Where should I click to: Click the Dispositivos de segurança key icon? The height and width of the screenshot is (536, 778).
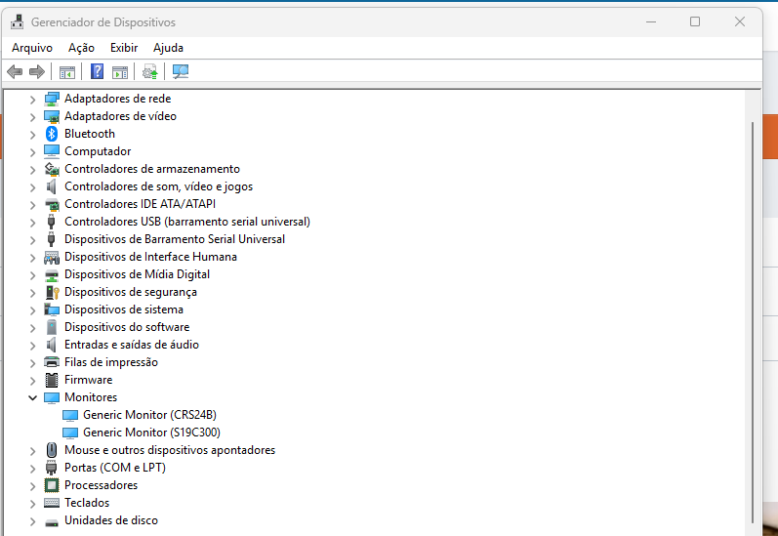pyautogui.click(x=52, y=292)
